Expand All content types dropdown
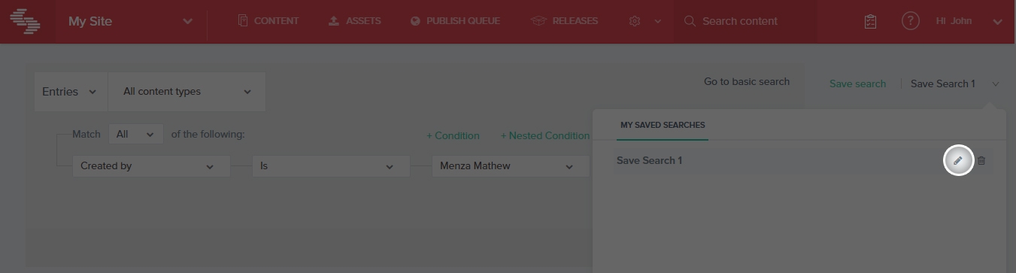 point(187,92)
